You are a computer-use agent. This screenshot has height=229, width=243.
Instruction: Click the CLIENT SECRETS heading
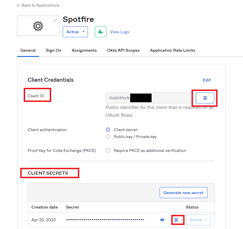tap(48, 173)
